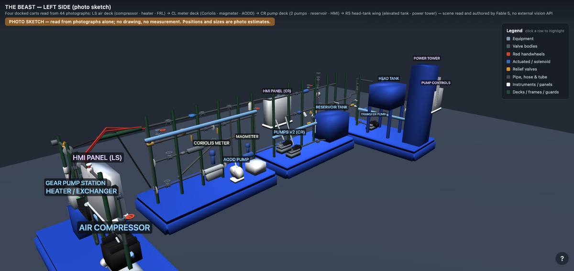Select the TRANSFER PUMP label
The width and height of the screenshot is (574, 271).
pos(373,115)
